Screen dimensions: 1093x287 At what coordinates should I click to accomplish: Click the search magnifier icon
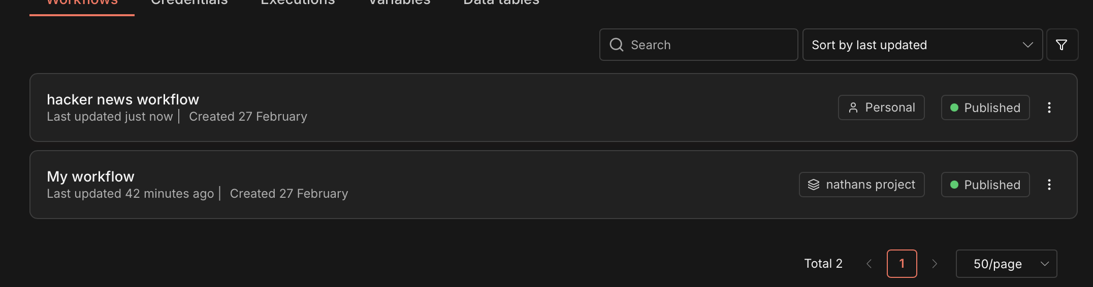[616, 45]
